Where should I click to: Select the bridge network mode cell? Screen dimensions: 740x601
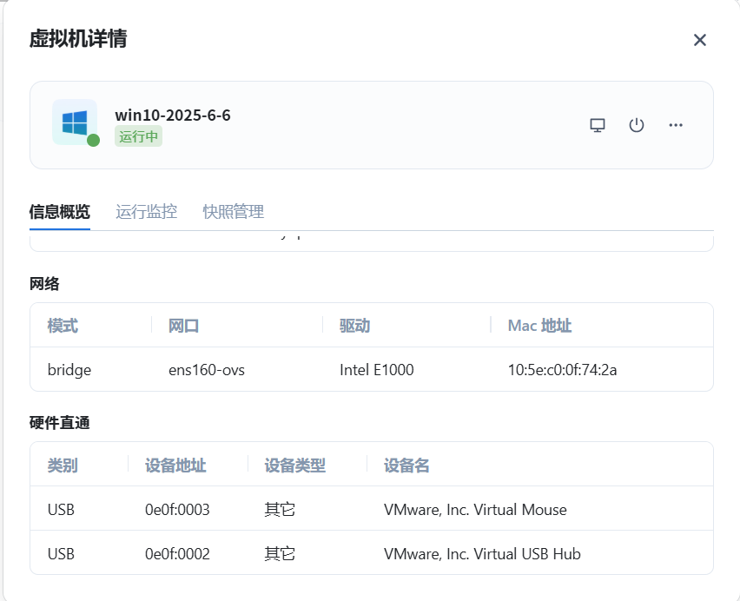pyautogui.click(x=69, y=370)
